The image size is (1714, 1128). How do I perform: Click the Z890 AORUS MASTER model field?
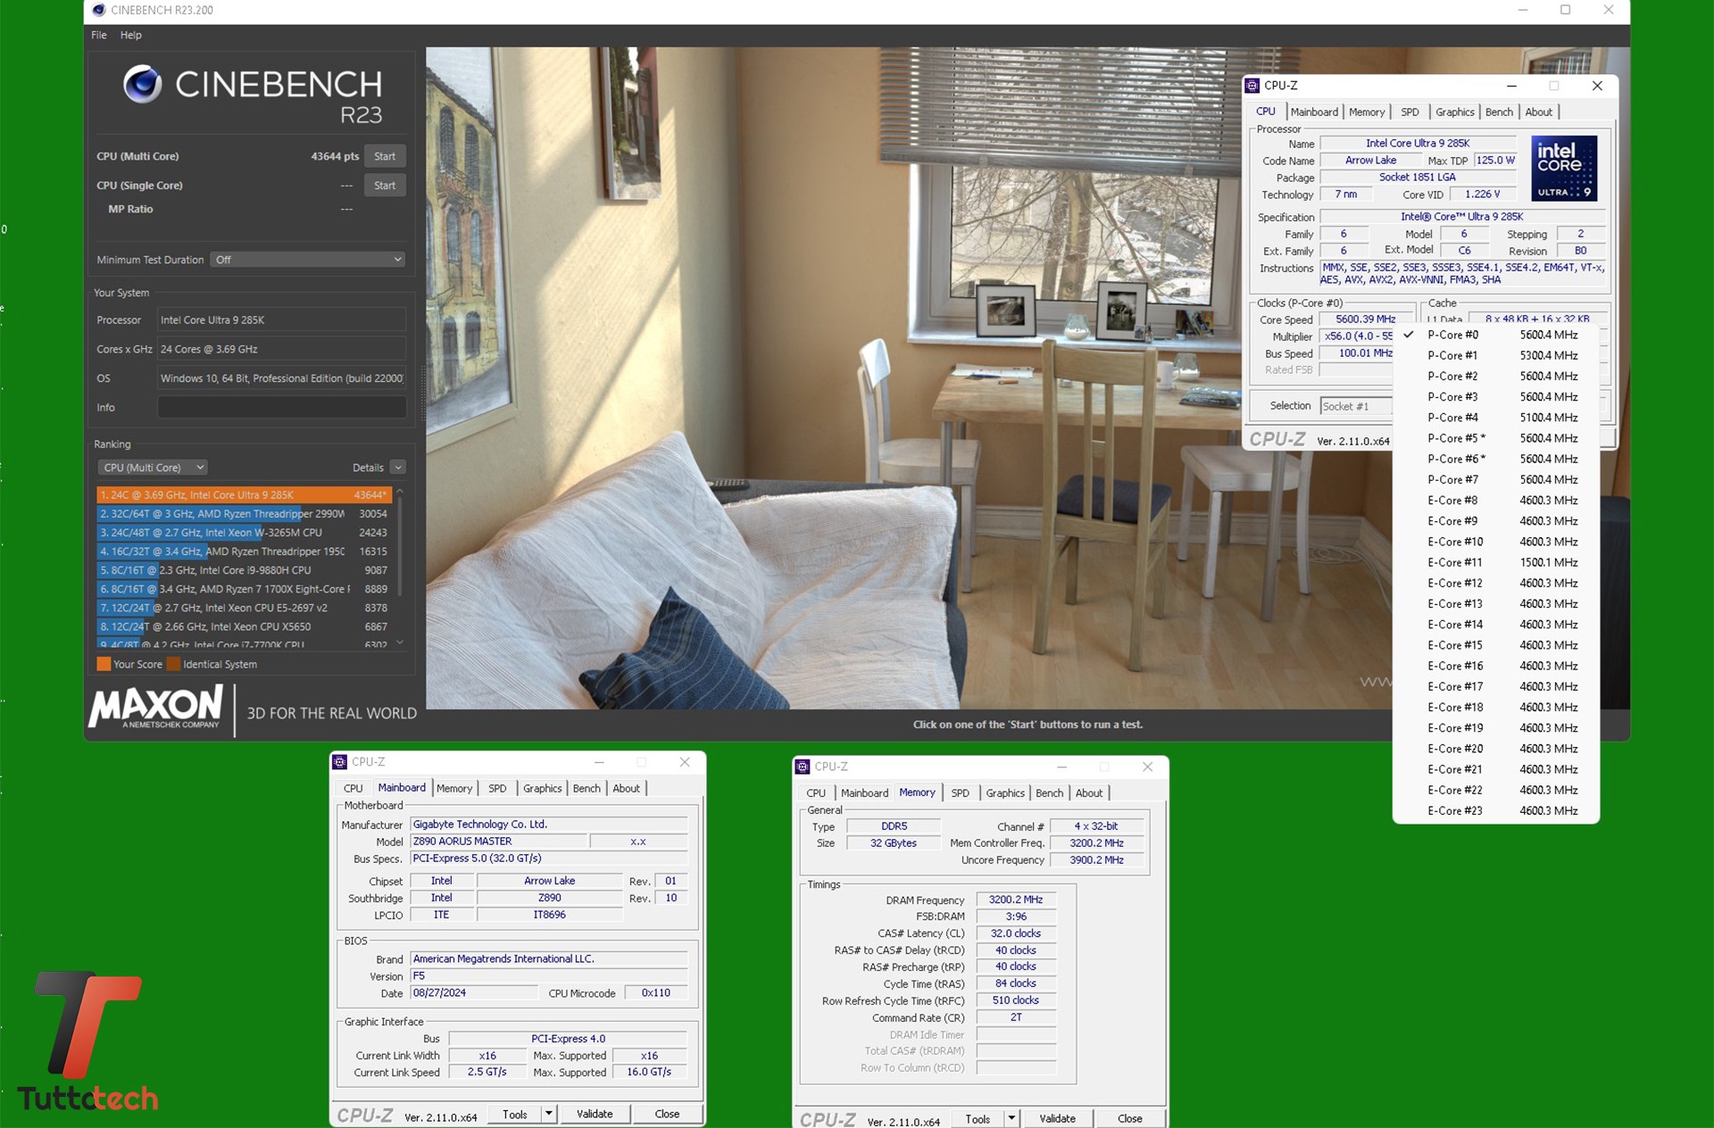(498, 842)
